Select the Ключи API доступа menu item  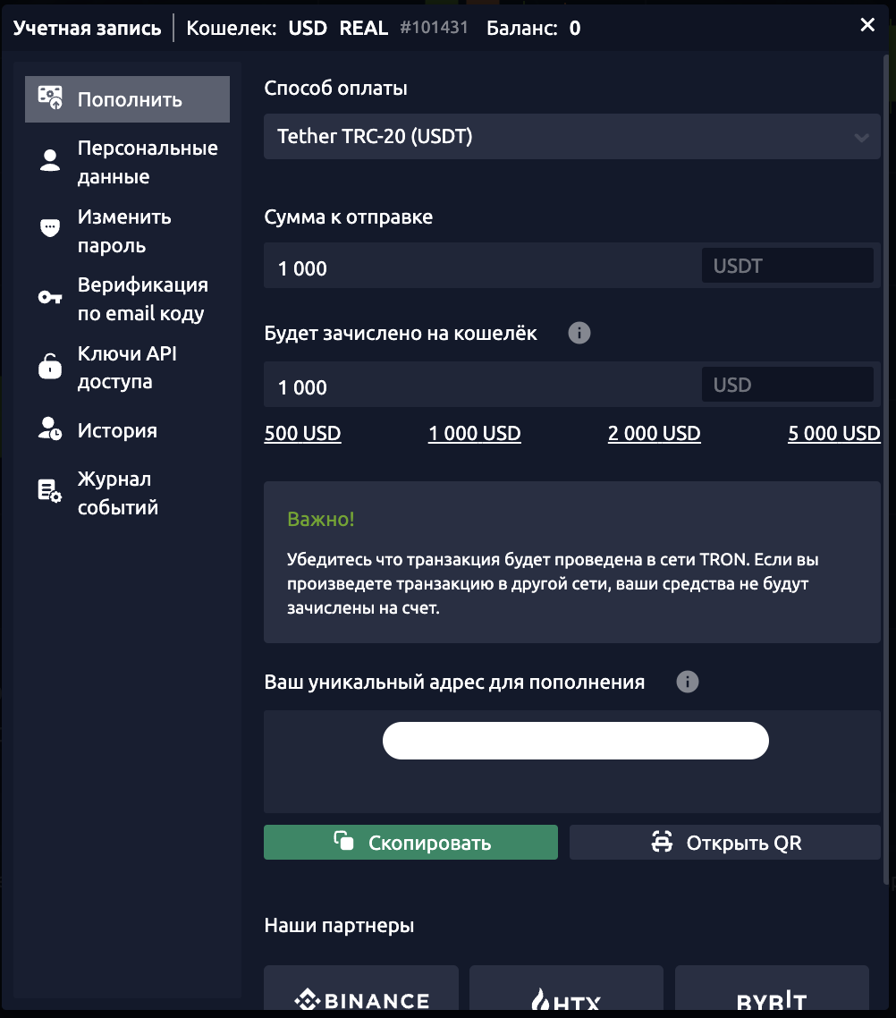[x=127, y=367]
